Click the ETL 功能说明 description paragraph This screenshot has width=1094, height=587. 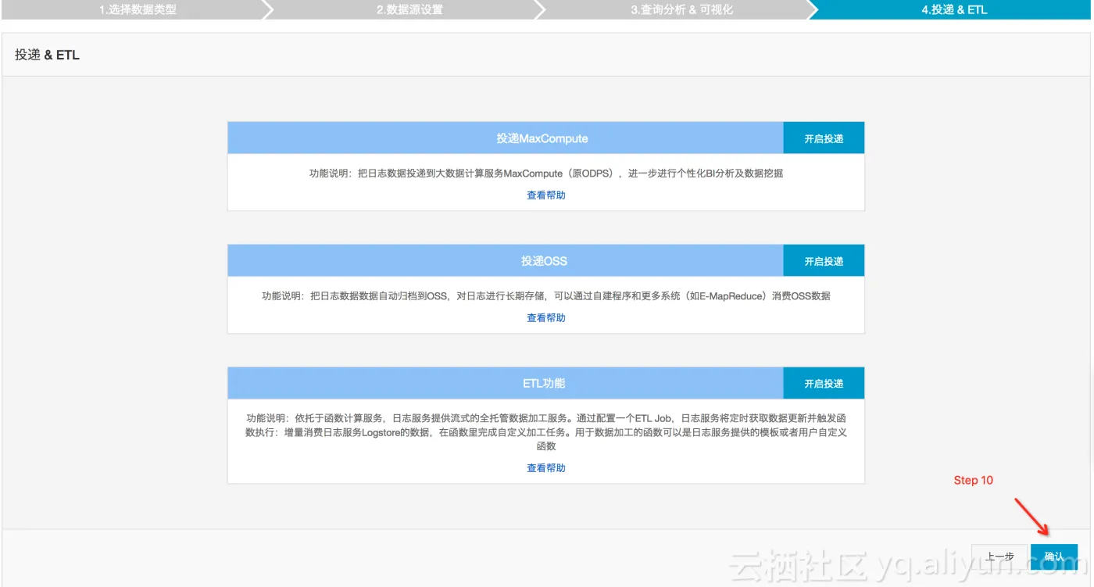546,432
